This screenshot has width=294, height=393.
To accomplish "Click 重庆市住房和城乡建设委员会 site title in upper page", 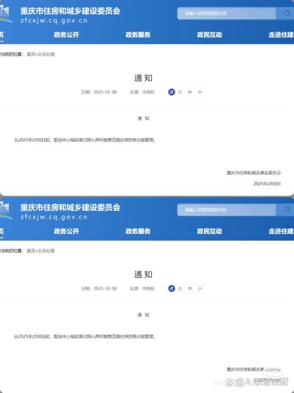I will coord(71,11).
